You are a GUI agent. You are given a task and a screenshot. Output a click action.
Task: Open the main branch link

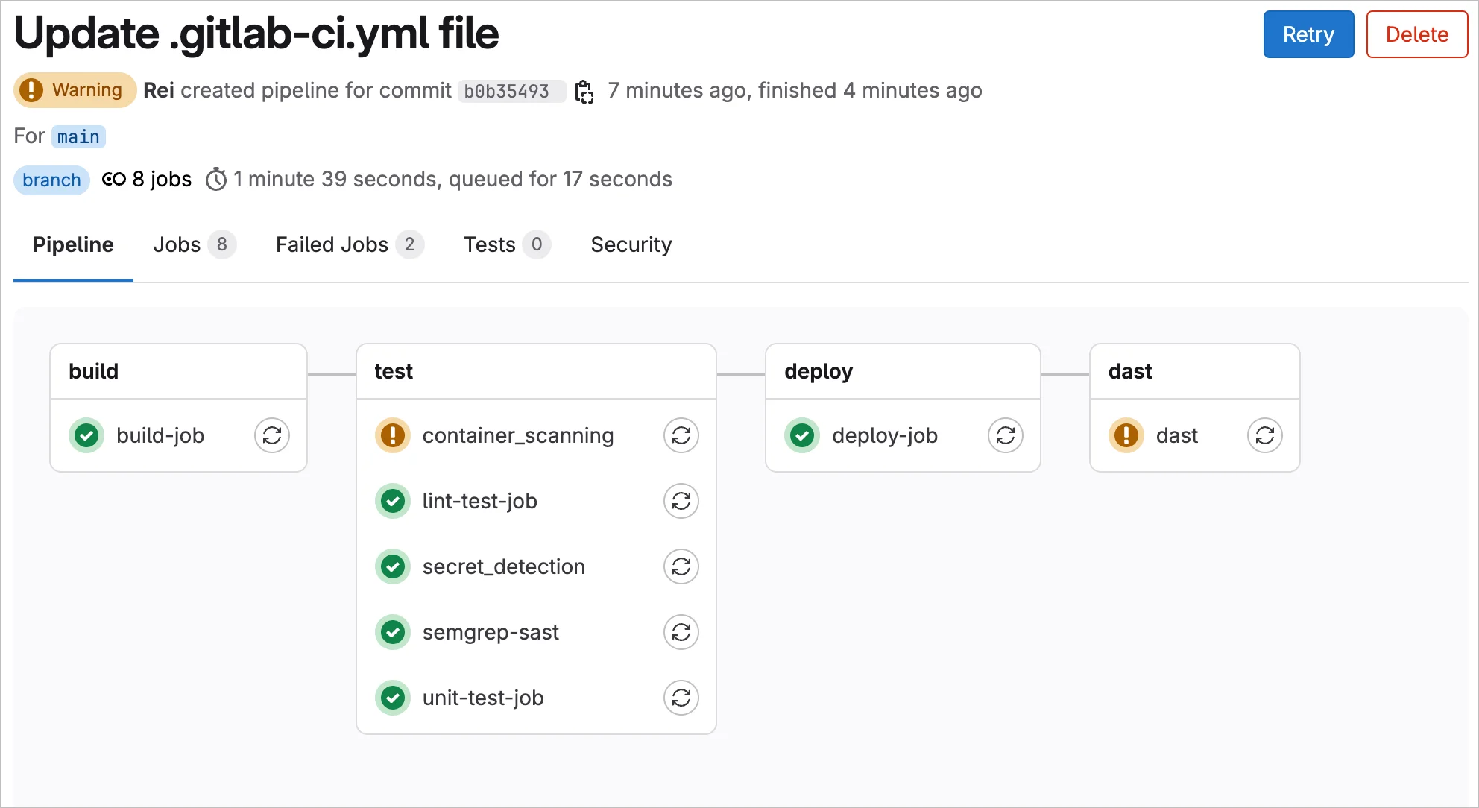coord(78,136)
